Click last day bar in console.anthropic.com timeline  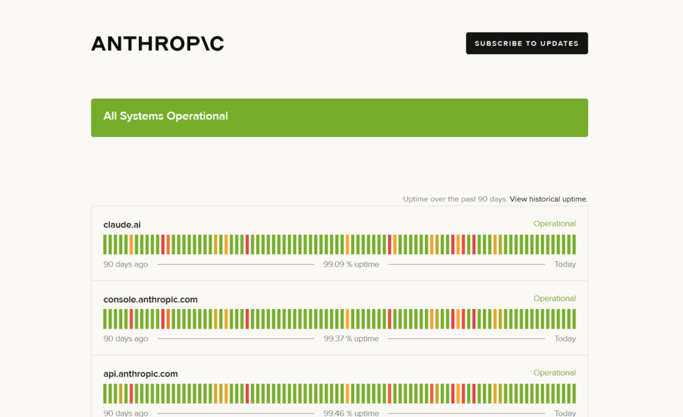tap(574, 319)
